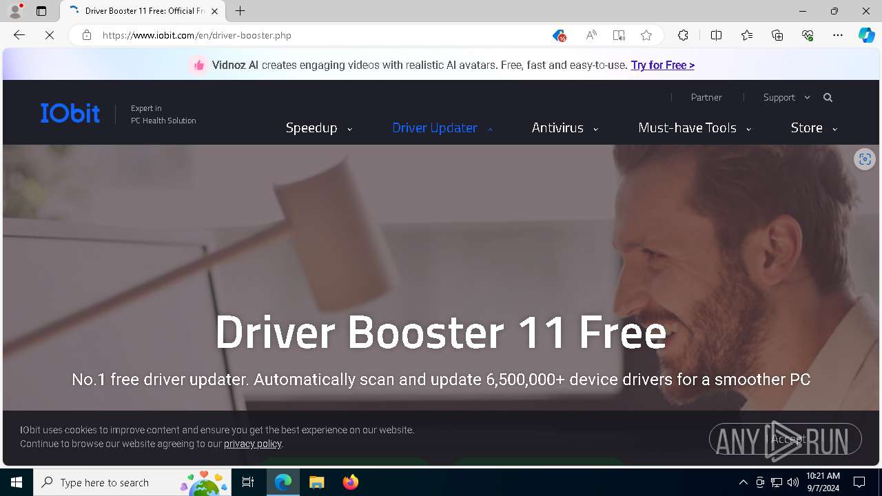
Task: Show hidden system tray icons
Action: coord(743,482)
